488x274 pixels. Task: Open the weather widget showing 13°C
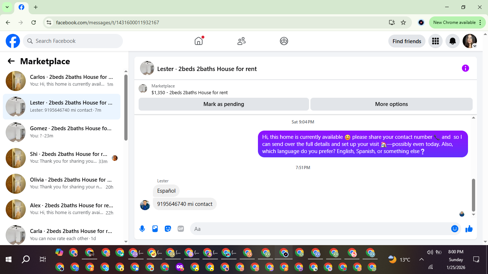click(399, 259)
